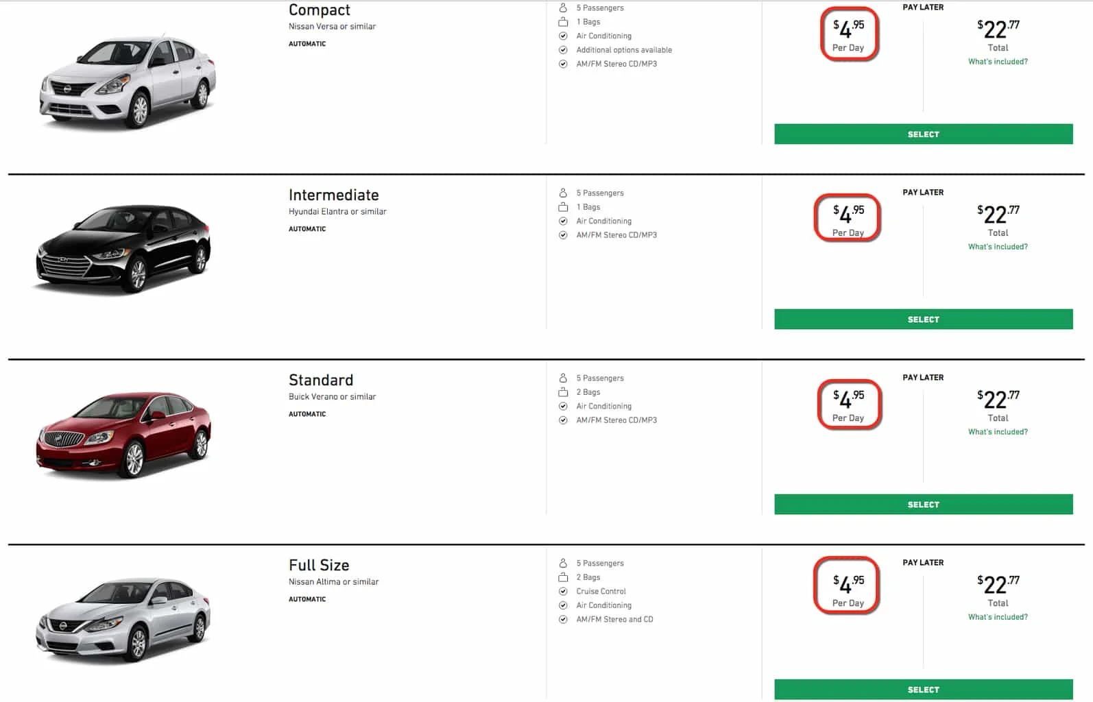Click the passenger icon in the Full Size row
1093x702 pixels.
[x=563, y=563]
